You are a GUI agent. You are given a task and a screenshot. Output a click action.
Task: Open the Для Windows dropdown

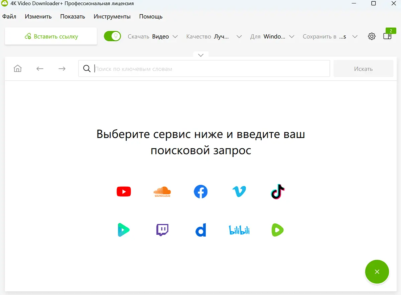pyautogui.click(x=272, y=36)
